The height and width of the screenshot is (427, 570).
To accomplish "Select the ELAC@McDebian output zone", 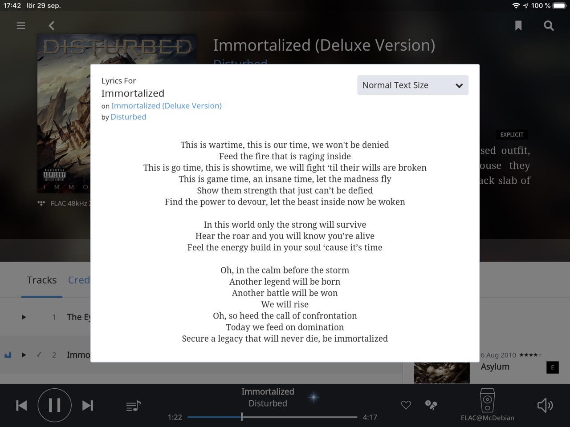I will [488, 405].
